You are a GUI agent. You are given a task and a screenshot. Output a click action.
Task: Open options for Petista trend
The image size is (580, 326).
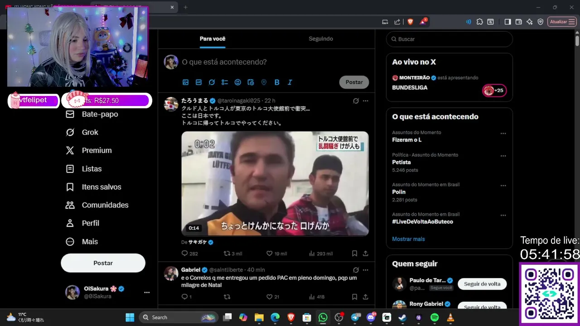click(x=503, y=156)
